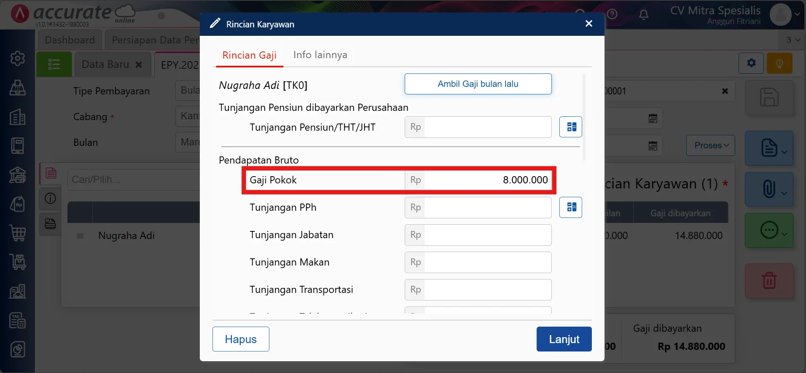The height and width of the screenshot is (373, 806).
Task: Click the orange lightbulb tips button
Action: (779, 63)
